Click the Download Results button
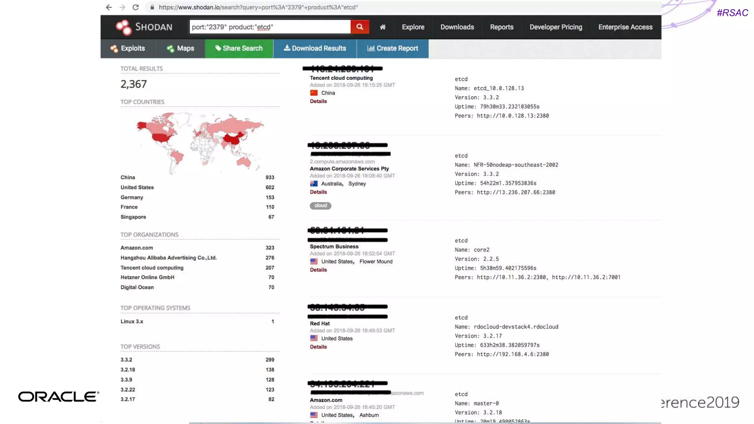Viewport: 754px width, 424px height. pos(315,49)
